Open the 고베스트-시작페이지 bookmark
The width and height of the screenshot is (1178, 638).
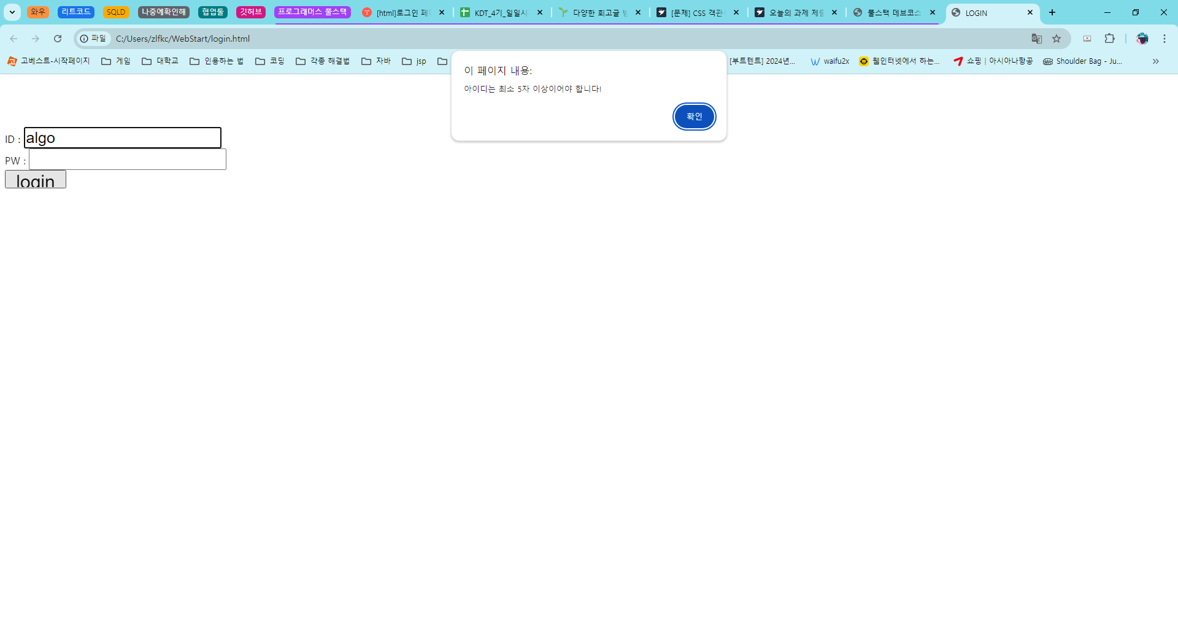48,61
